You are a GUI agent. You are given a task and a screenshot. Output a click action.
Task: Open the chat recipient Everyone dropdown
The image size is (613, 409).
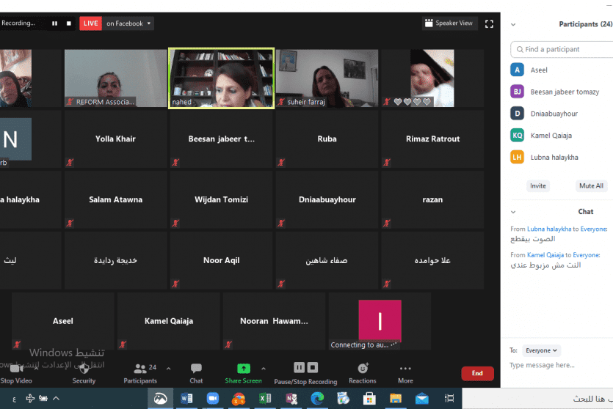[541, 350]
